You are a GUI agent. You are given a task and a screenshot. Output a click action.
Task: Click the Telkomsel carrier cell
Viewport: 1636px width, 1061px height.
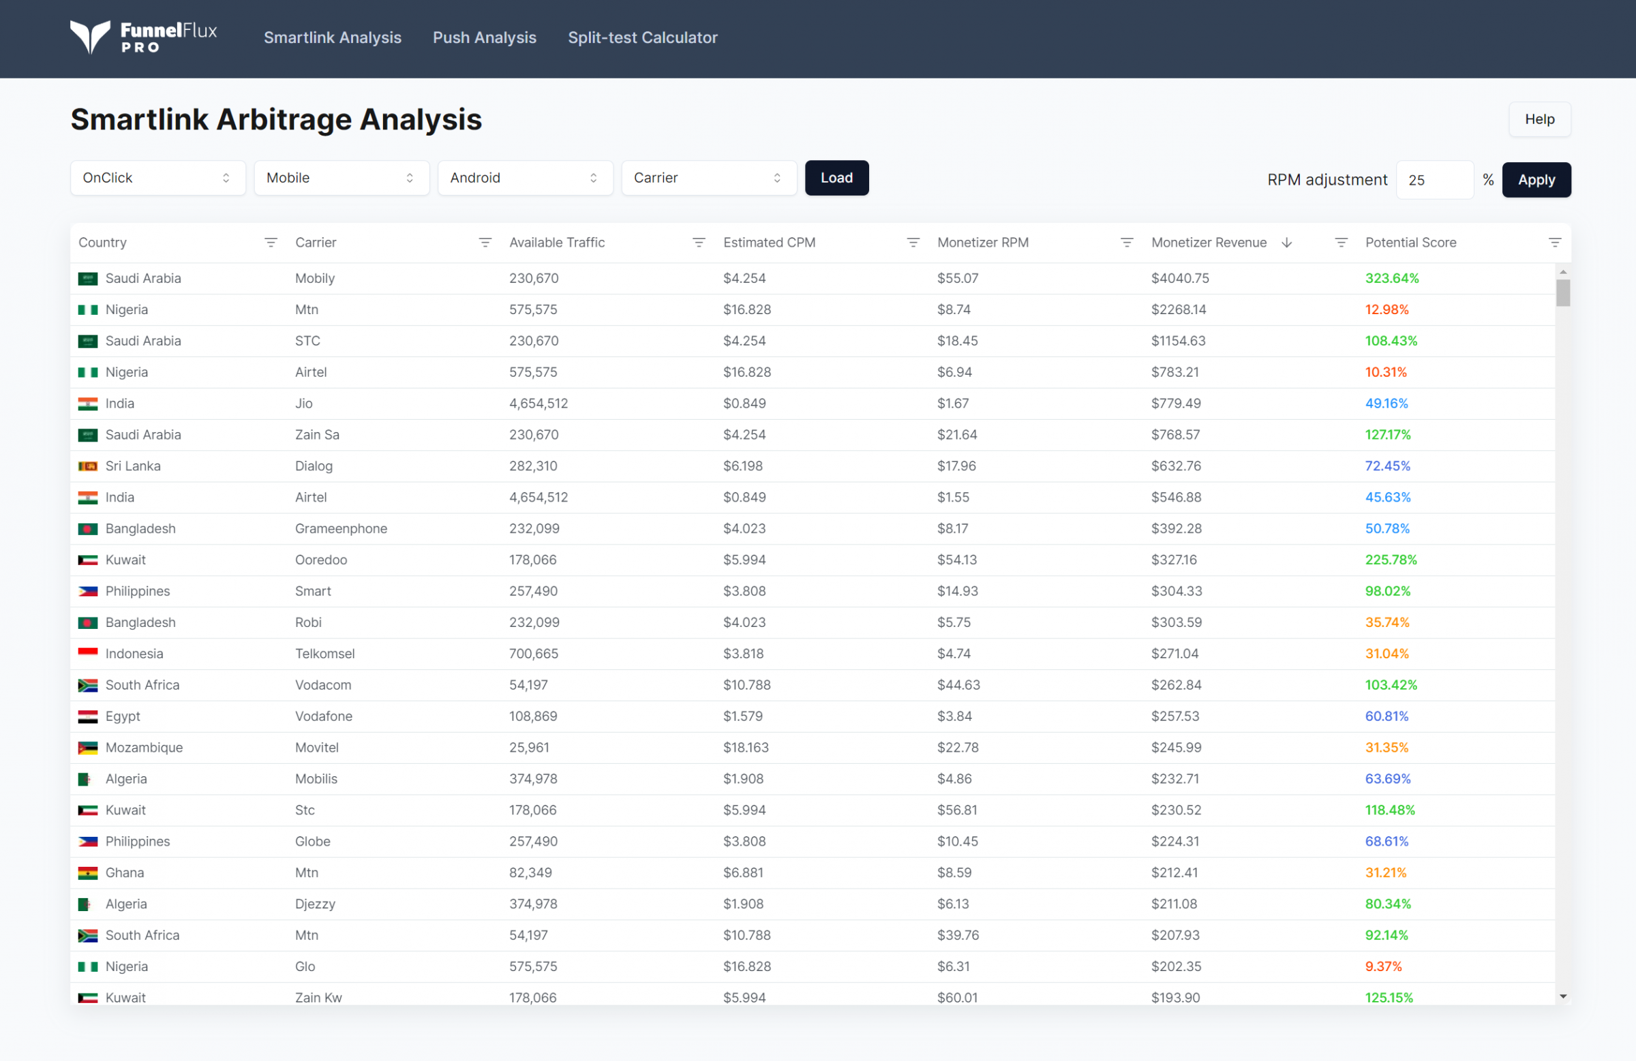point(325,654)
